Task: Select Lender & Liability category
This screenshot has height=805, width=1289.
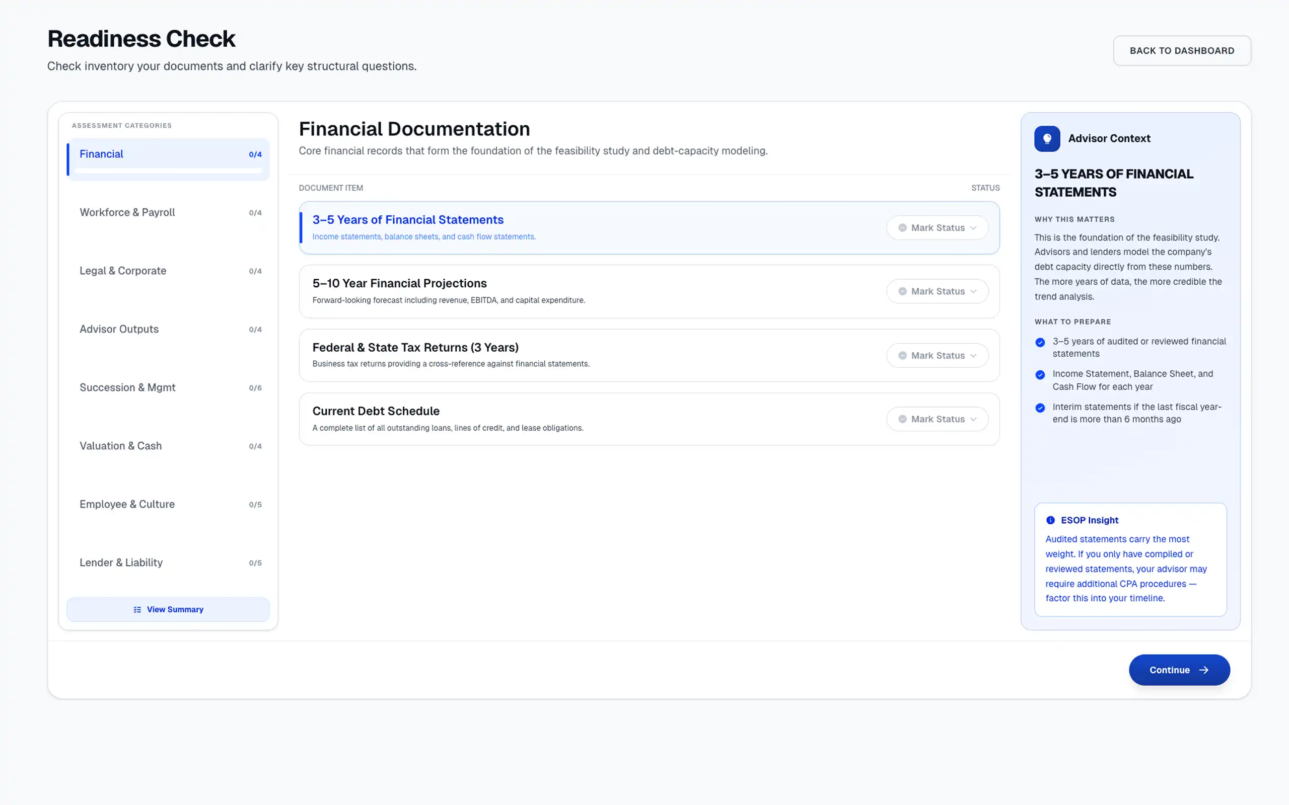Action: point(168,563)
